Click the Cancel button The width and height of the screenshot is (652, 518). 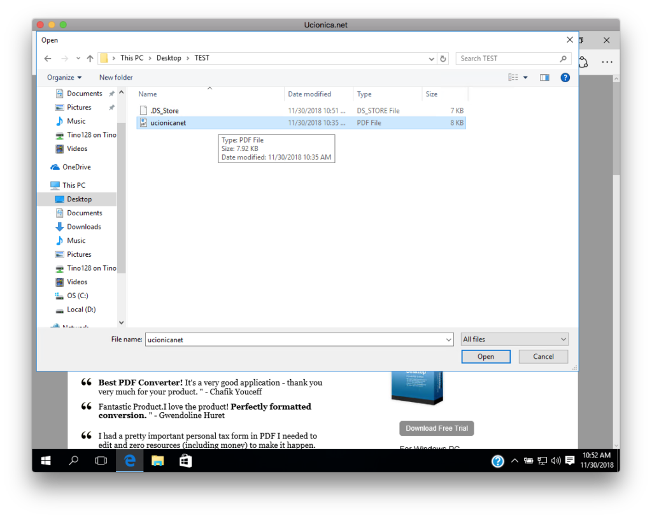[543, 357]
